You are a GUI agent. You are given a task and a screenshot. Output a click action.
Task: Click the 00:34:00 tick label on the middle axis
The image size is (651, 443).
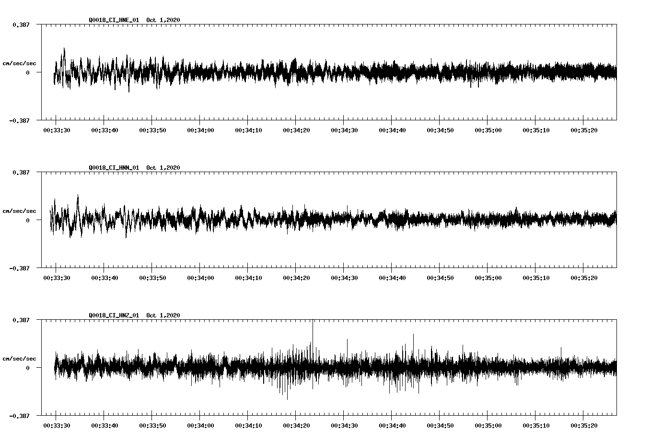pos(200,276)
